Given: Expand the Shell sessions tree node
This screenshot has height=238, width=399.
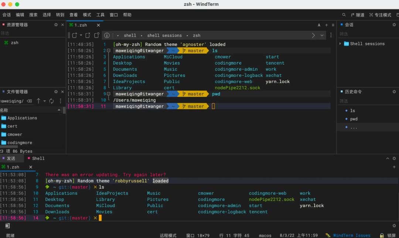Looking at the screenshot, I should click(340, 44).
